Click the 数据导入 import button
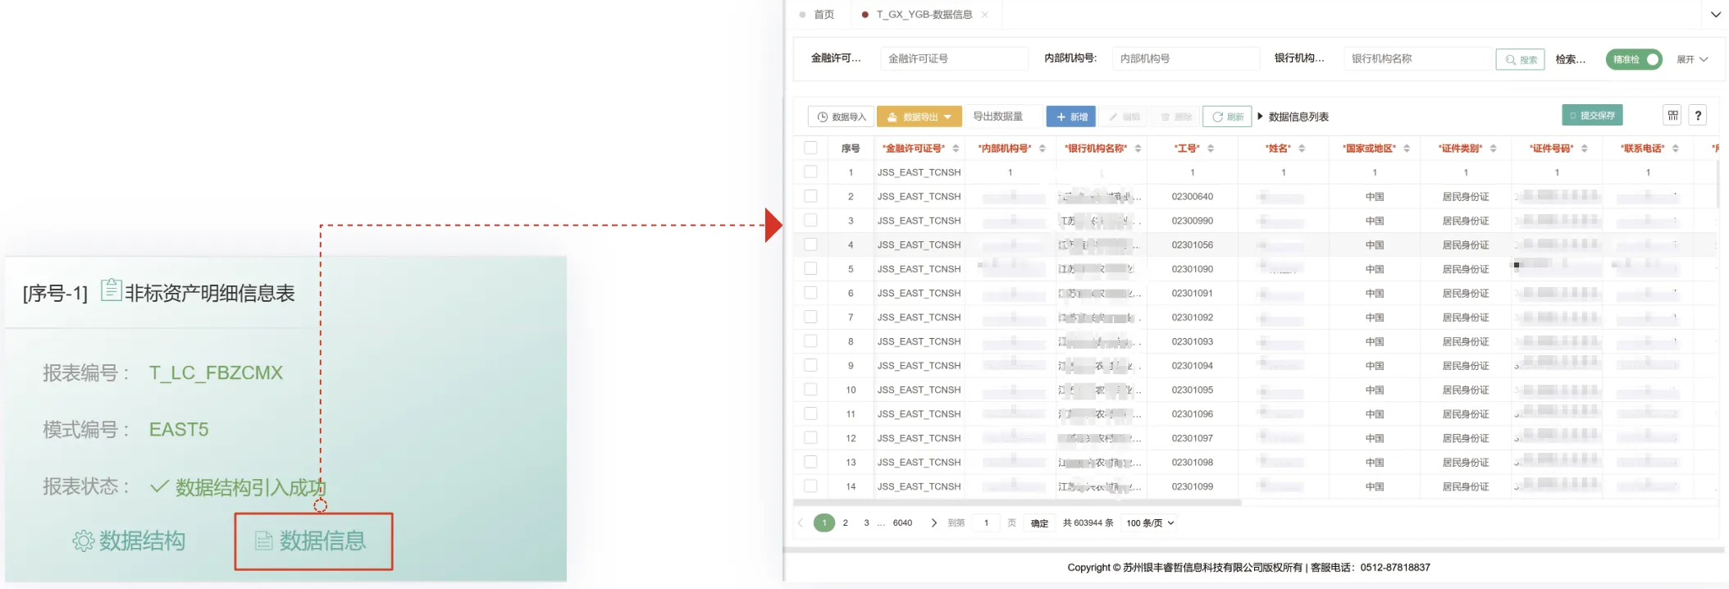1729x589 pixels. [842, 117]
